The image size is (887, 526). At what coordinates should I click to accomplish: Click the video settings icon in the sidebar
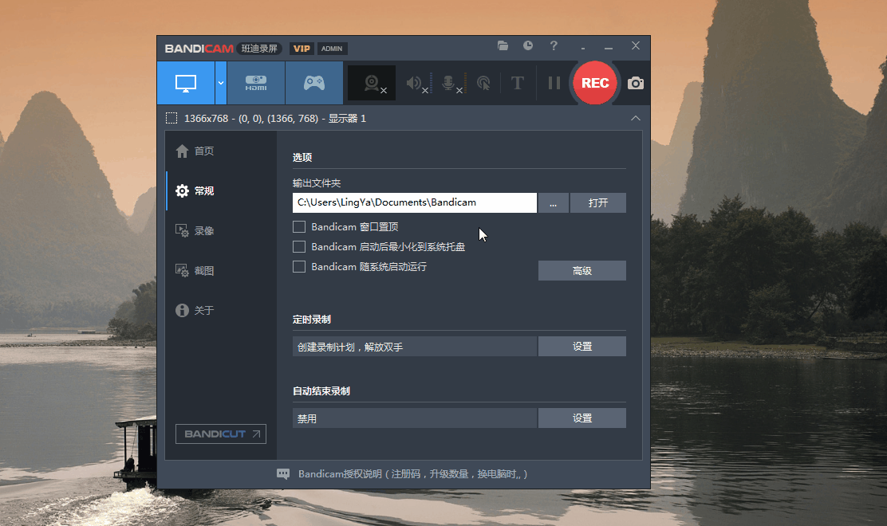(x=182, y=230)
